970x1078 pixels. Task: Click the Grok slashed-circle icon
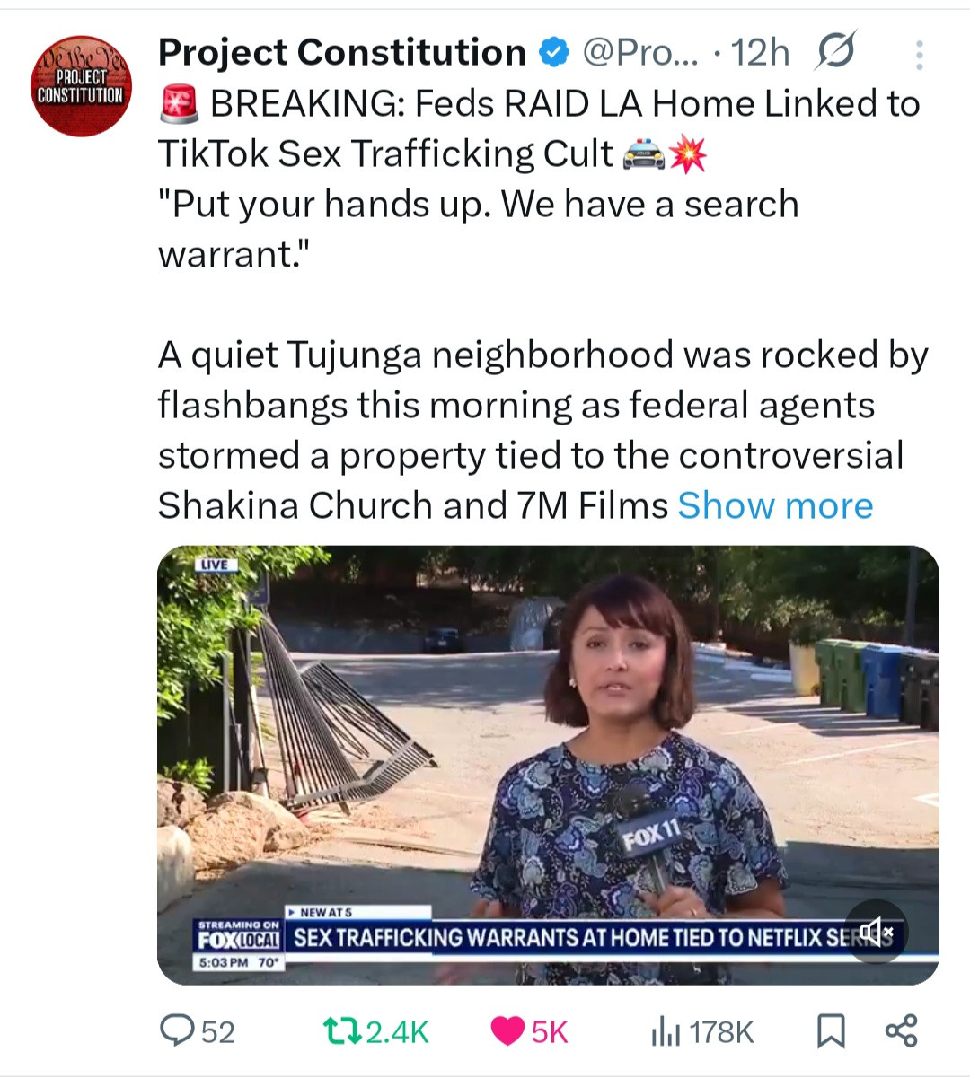pos(834,52)
